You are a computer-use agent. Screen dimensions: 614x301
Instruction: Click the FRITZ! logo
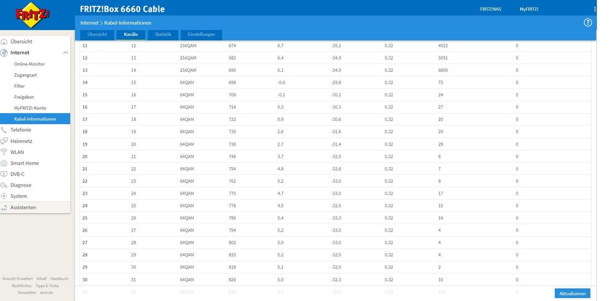click(x=33, y=15)
